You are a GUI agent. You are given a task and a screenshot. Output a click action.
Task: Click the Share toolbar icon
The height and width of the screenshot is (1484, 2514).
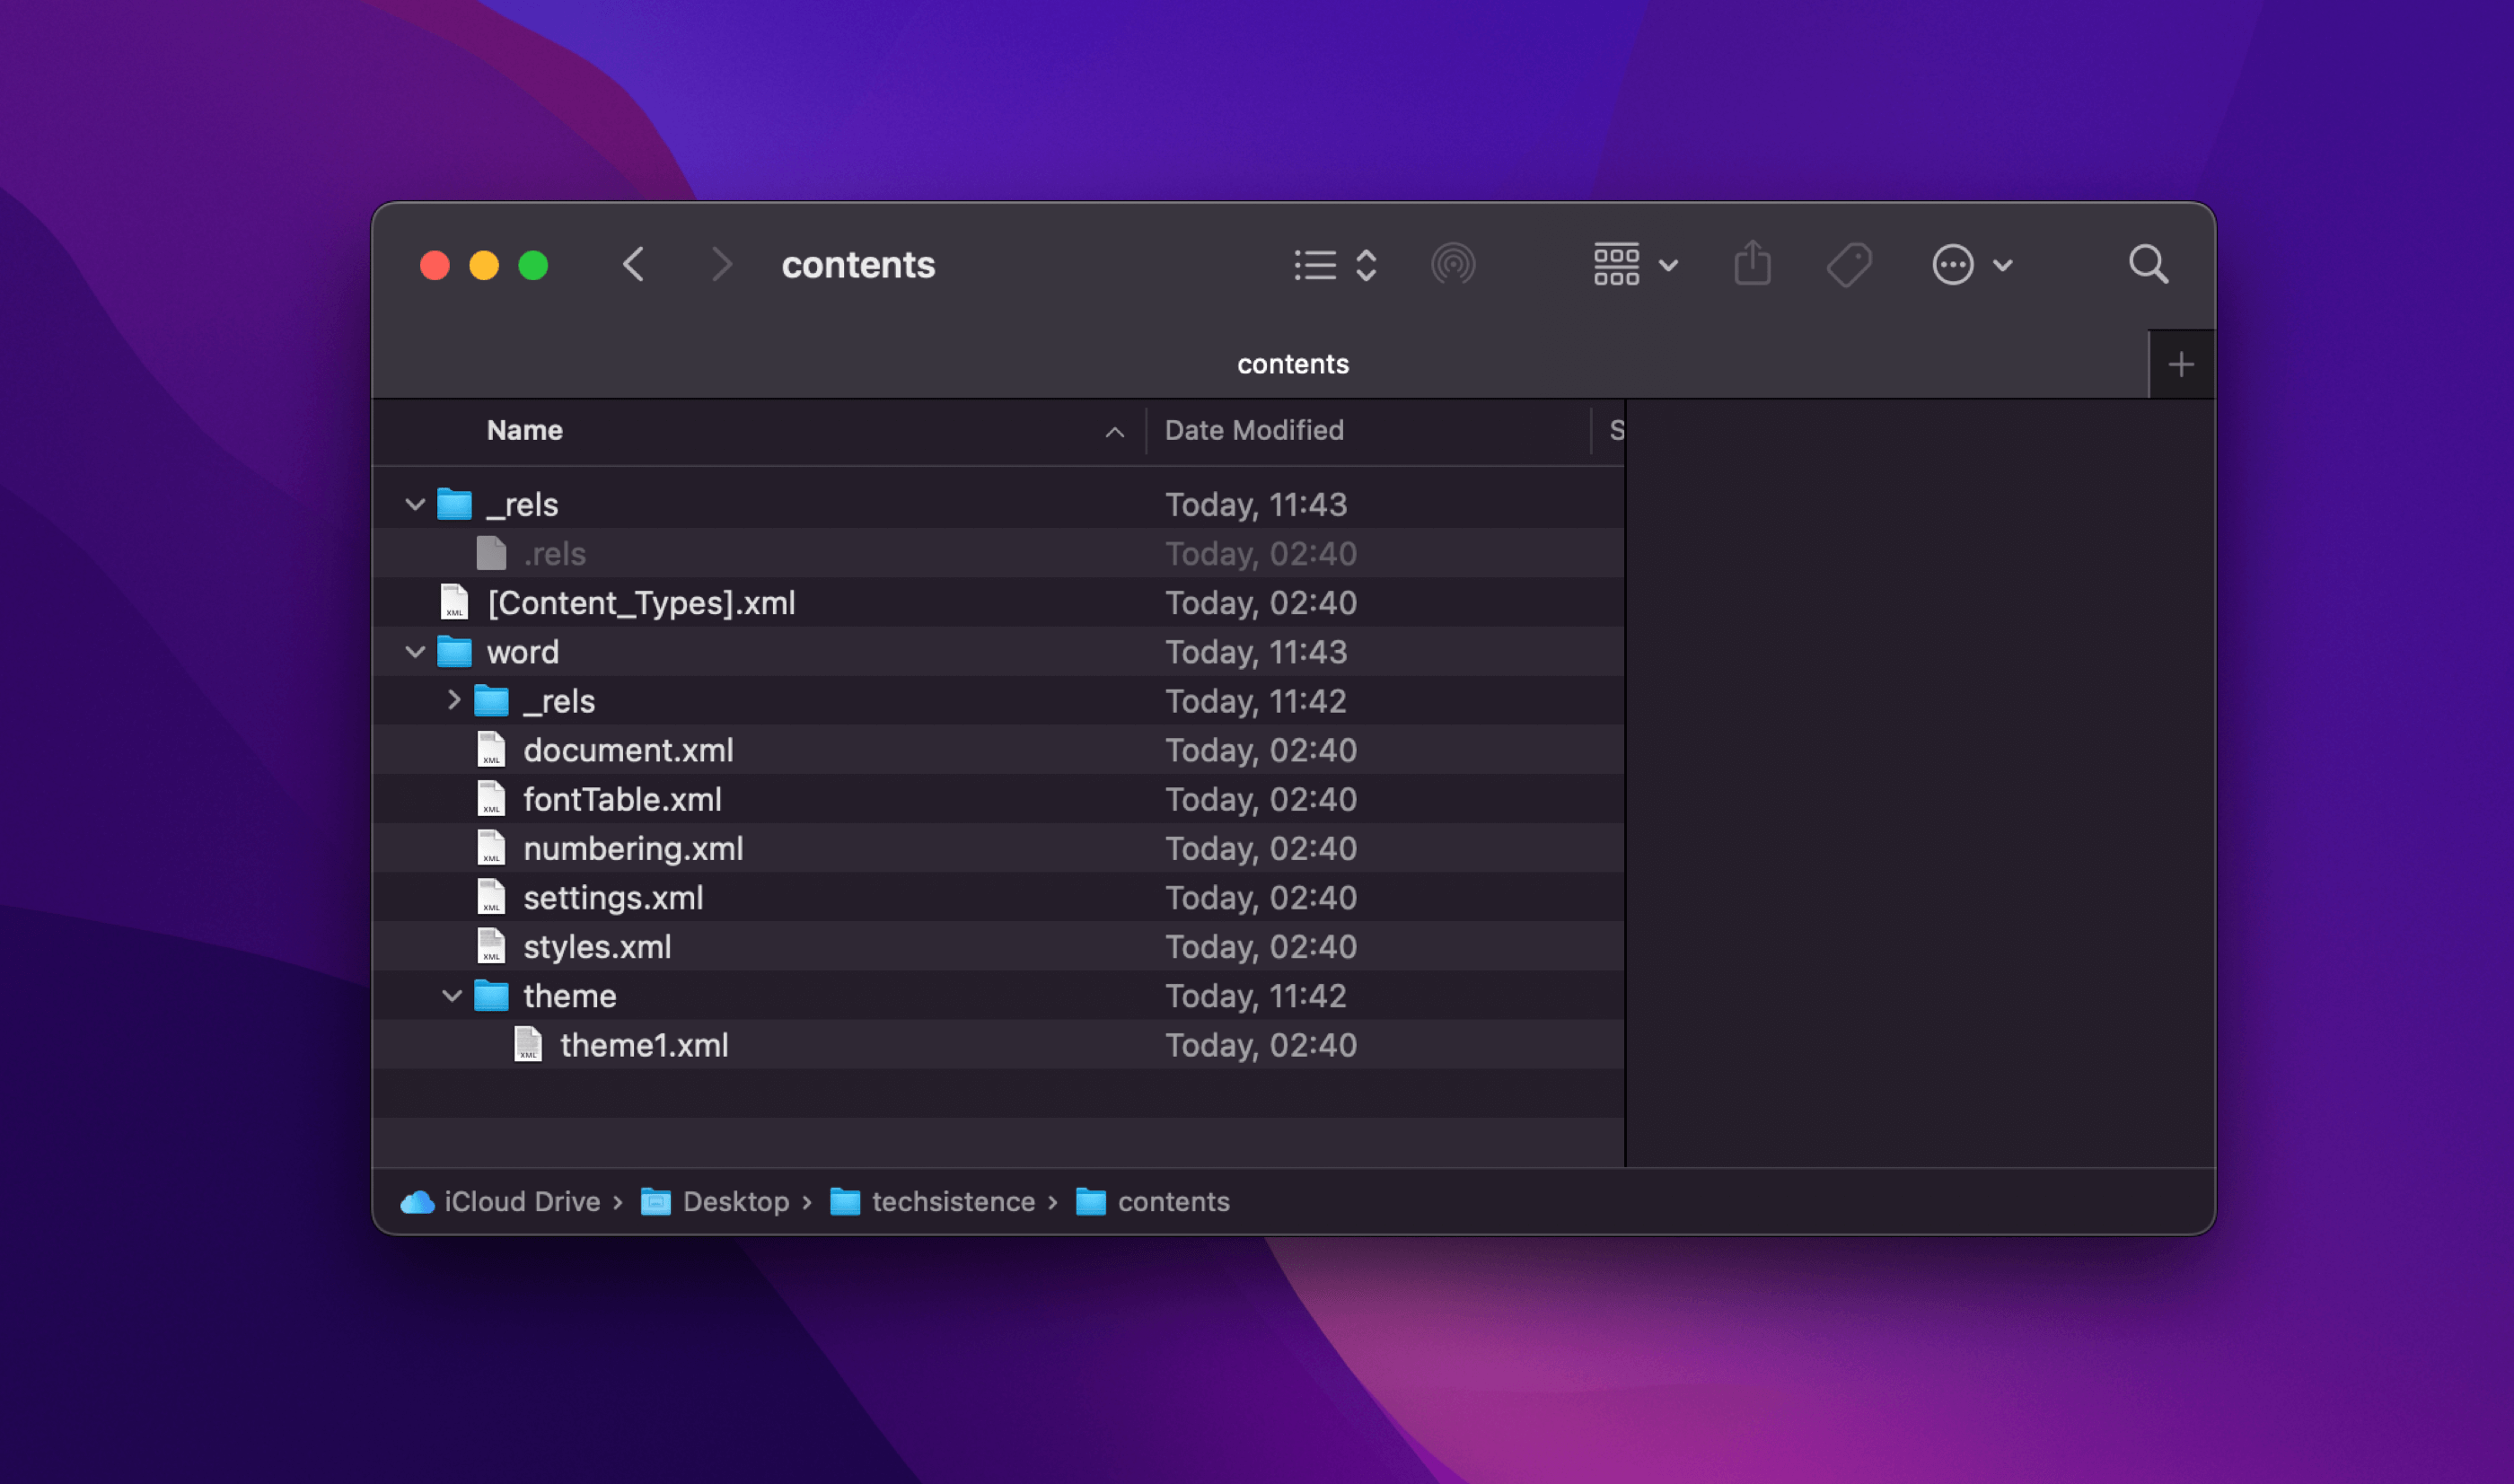(x=1752, y=265)
